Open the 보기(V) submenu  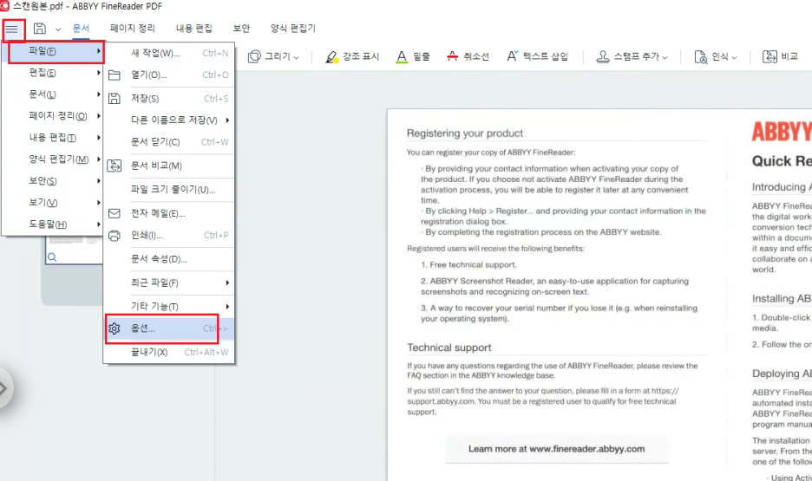(x=52, y=203)
